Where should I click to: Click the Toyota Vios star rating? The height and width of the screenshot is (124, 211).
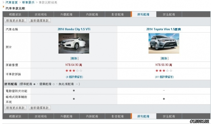point(164,71)
